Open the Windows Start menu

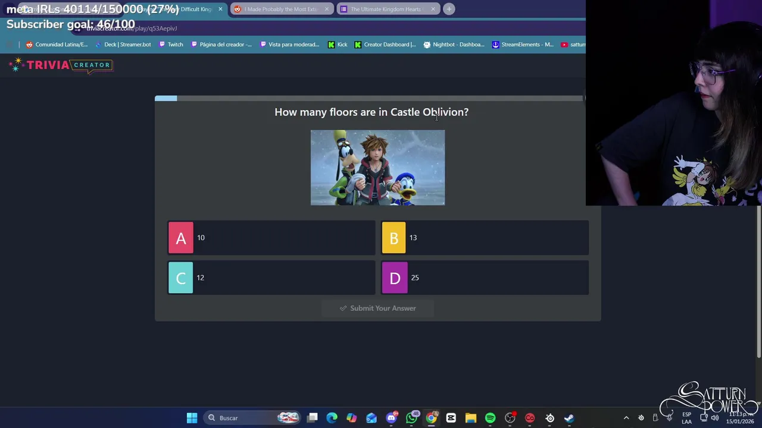pos(192,418)
